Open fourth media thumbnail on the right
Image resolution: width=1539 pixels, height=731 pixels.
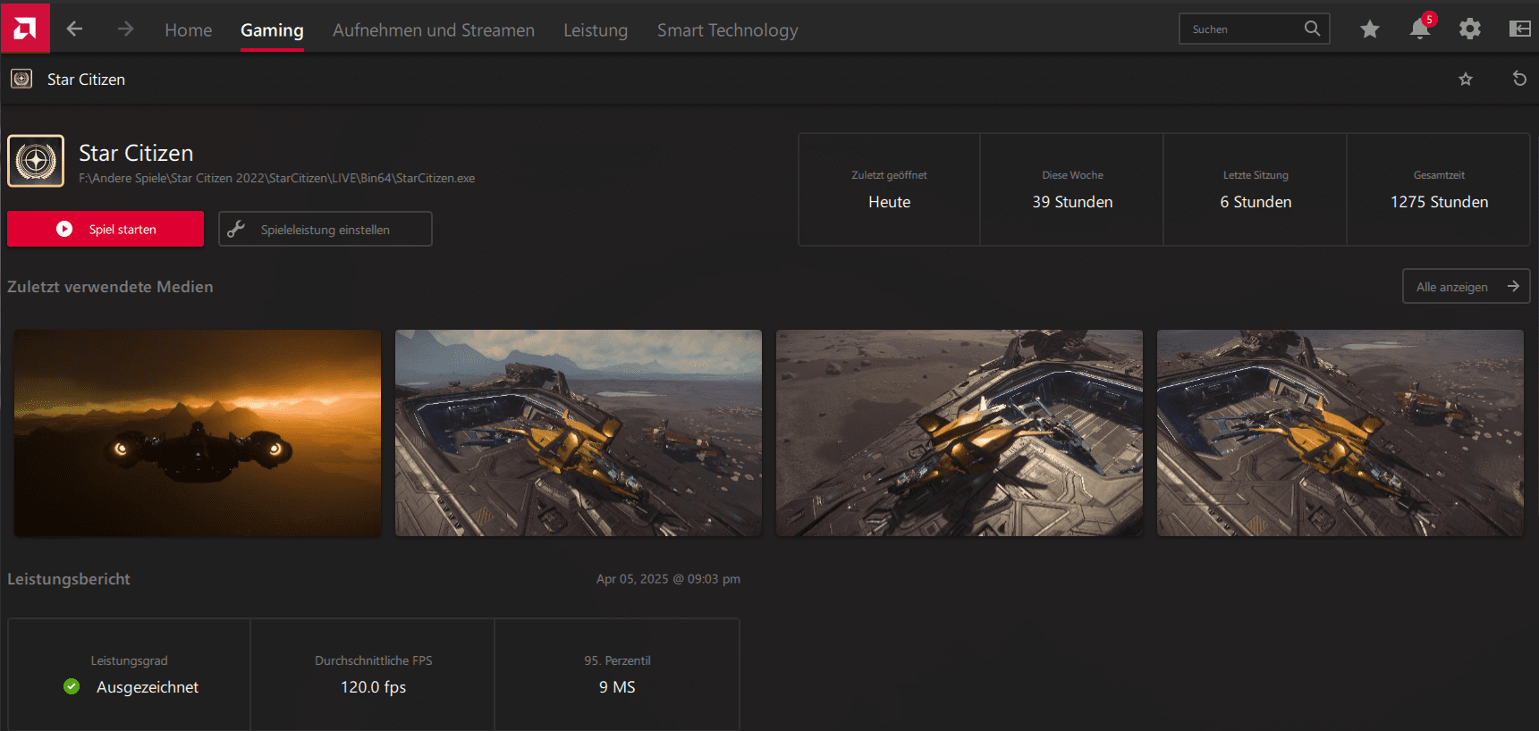point(1340,433)
